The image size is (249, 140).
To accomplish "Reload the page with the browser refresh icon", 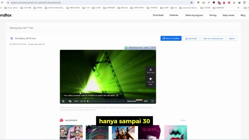I will click(x=2, y=3).
